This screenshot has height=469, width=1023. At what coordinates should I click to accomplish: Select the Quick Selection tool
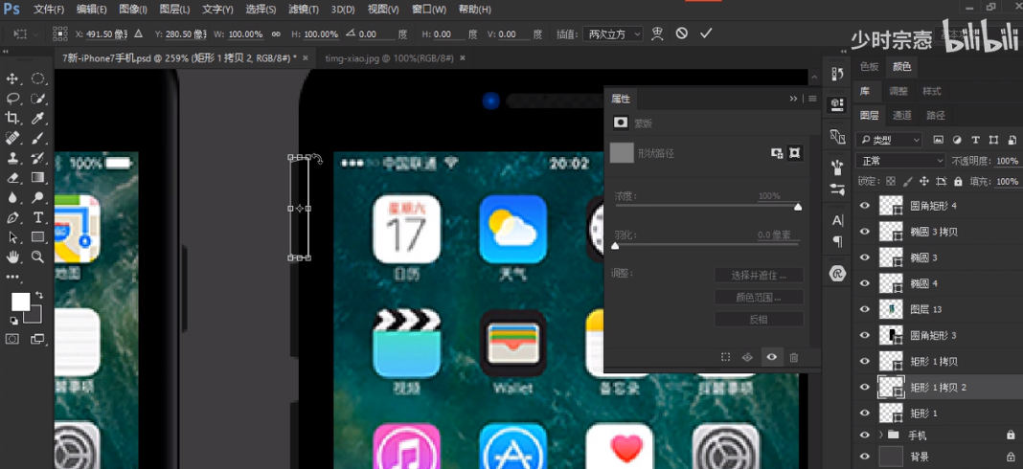38,99
